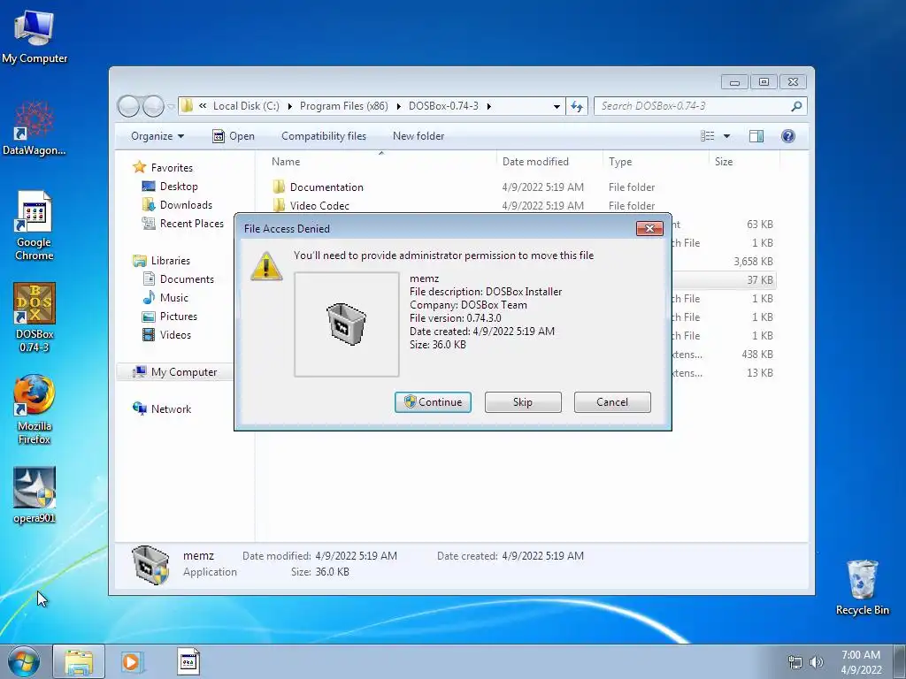Select the opera901 installer icon
This screenshot has width=906, height=679.
click(35, 495)
